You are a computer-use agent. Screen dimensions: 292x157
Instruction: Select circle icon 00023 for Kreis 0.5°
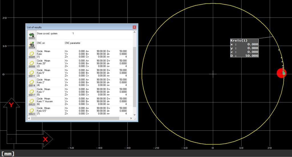click(32, 111)
